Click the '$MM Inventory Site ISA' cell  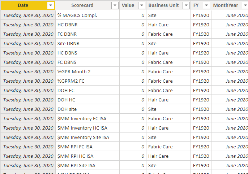(87, 138)
